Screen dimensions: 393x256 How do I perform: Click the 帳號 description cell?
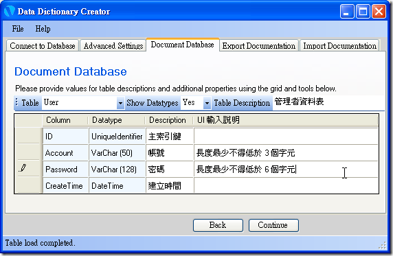[170, 153]
